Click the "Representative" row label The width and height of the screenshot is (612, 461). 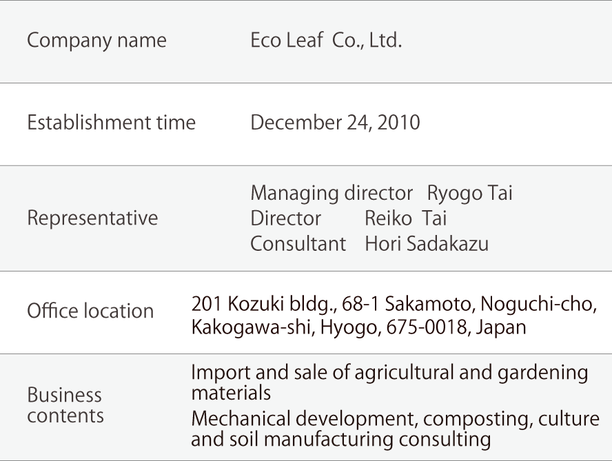tap(92, 218)
